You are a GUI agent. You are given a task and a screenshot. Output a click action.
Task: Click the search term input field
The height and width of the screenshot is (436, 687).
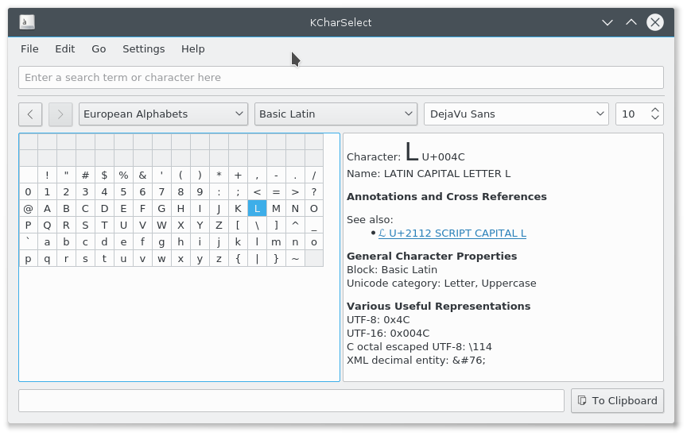[340, 78]
